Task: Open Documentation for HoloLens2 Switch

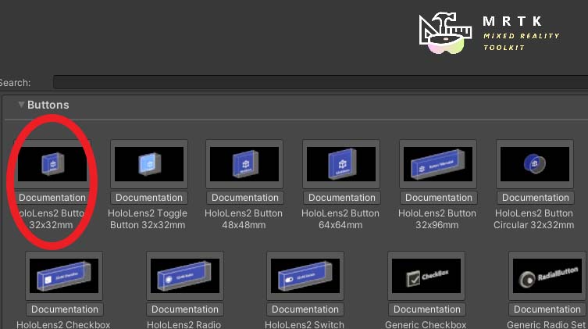Action: click(x=305, y=309)
